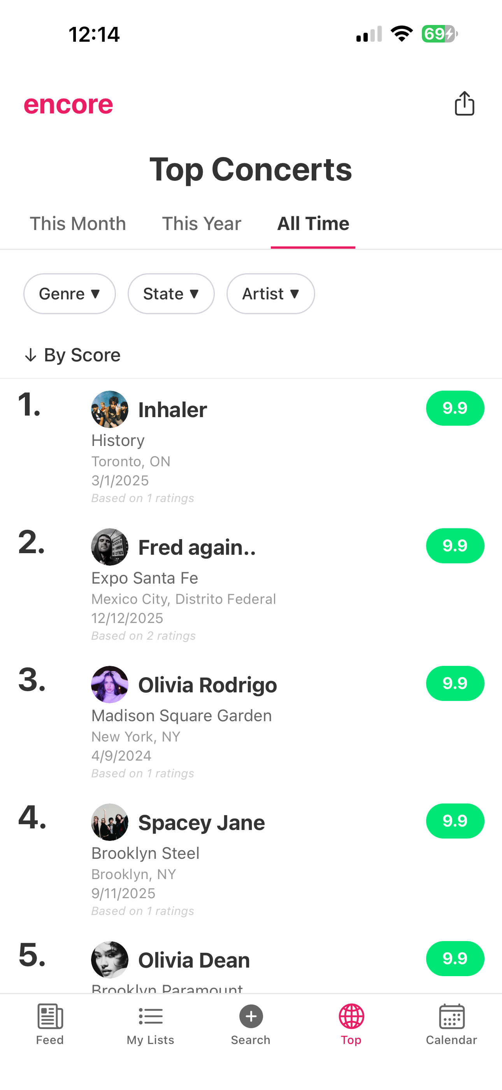Screen dimensions: 502x1090
Task: Tap the Inhaler artist avatar
Action: click(x=110, y=409)
